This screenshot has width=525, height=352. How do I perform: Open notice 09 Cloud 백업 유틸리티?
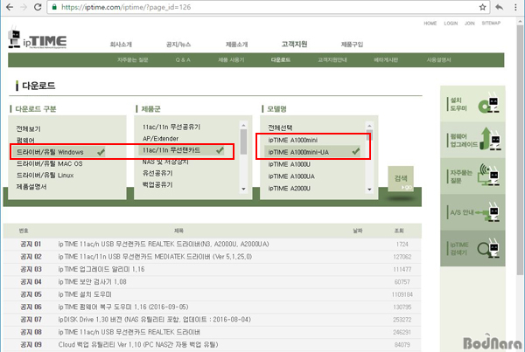pyautogui.click(x=138, y=345)
